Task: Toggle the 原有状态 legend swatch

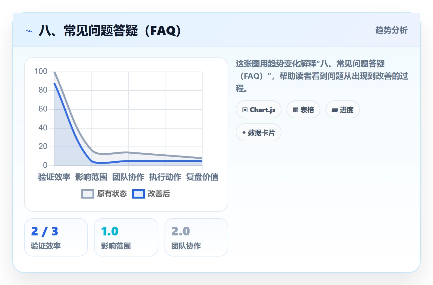Action: [x=88, y=194]
